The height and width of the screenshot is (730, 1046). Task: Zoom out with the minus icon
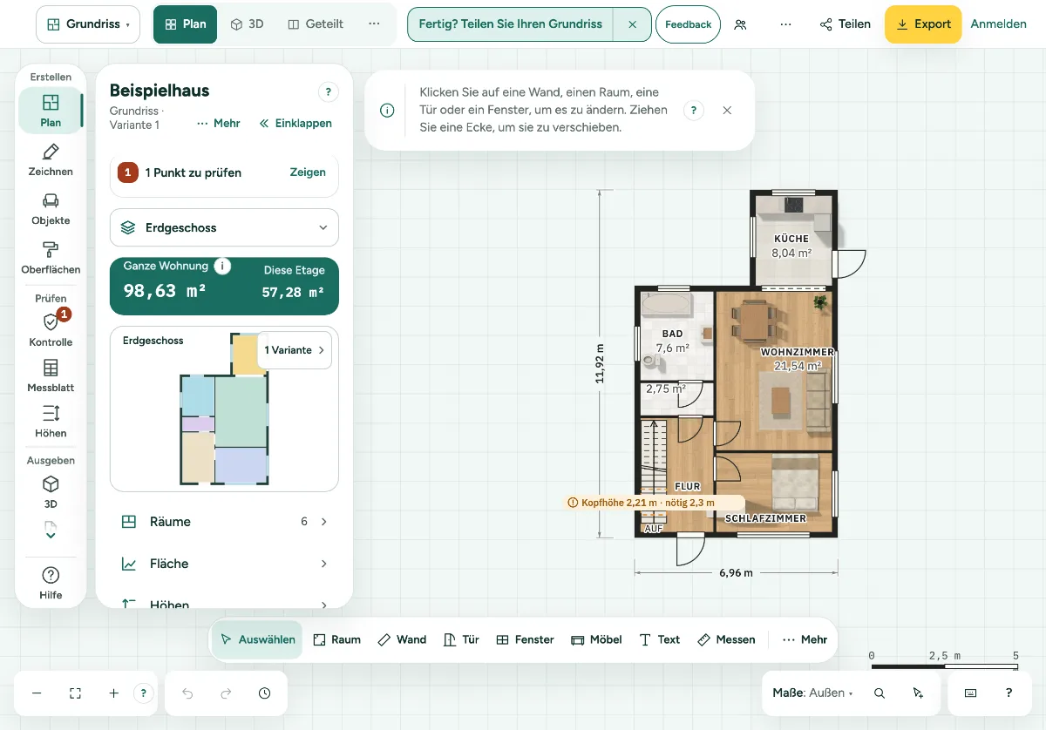click(37, 693)
